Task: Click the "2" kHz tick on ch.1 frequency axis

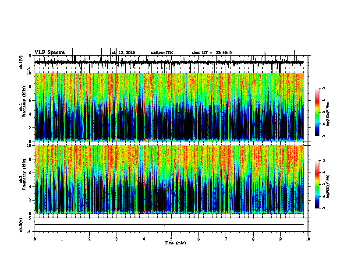Action: [31, 127]
